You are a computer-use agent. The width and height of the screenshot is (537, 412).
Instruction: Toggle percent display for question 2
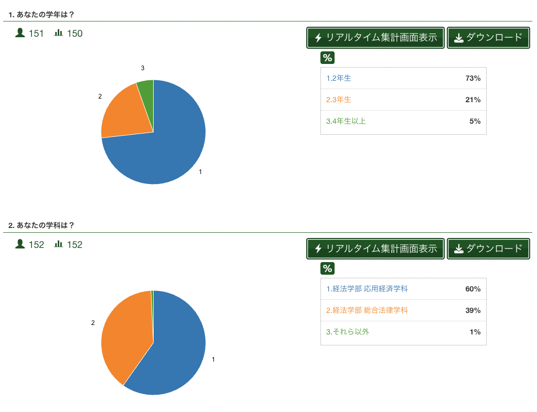pyautogui.click(x=327, y=268)
